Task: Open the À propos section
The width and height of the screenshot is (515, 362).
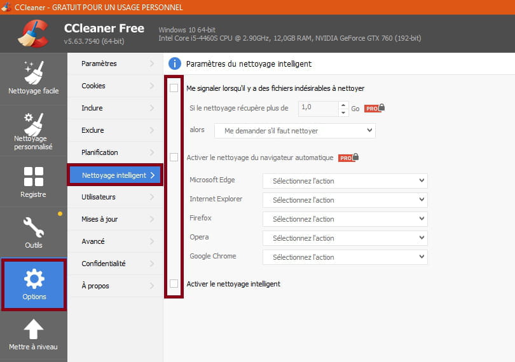Action: point(115,286)
